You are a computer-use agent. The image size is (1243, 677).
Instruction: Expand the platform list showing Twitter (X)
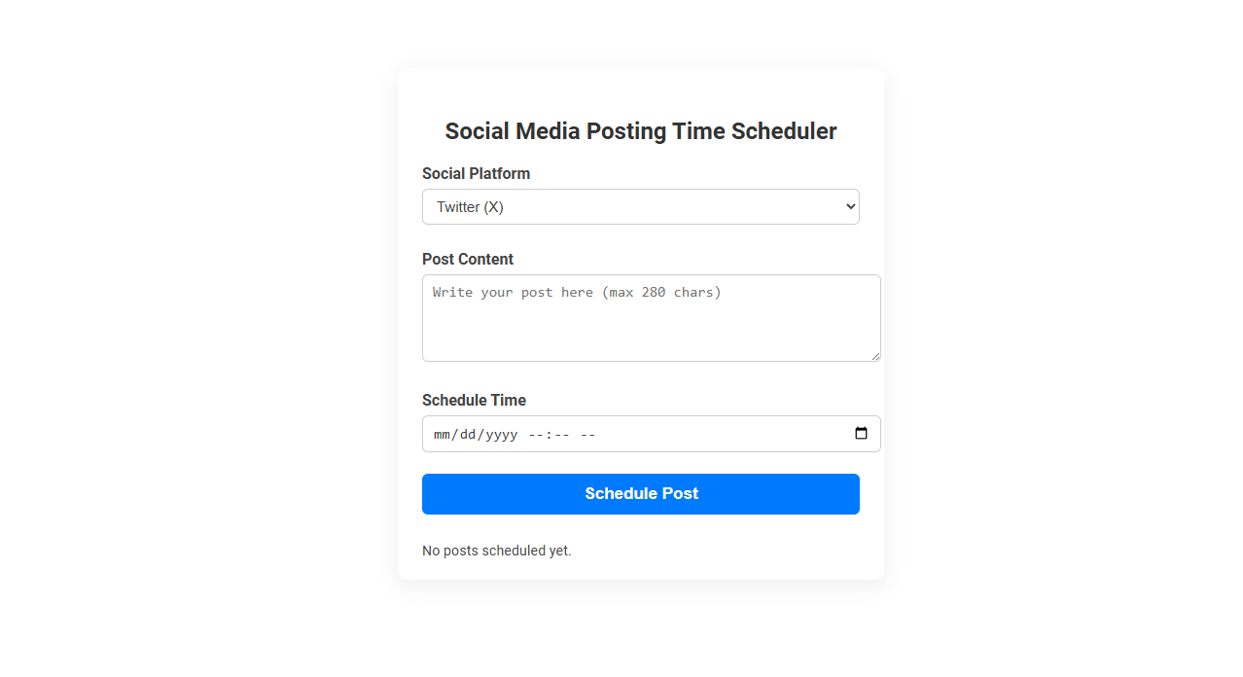point(641,206)
